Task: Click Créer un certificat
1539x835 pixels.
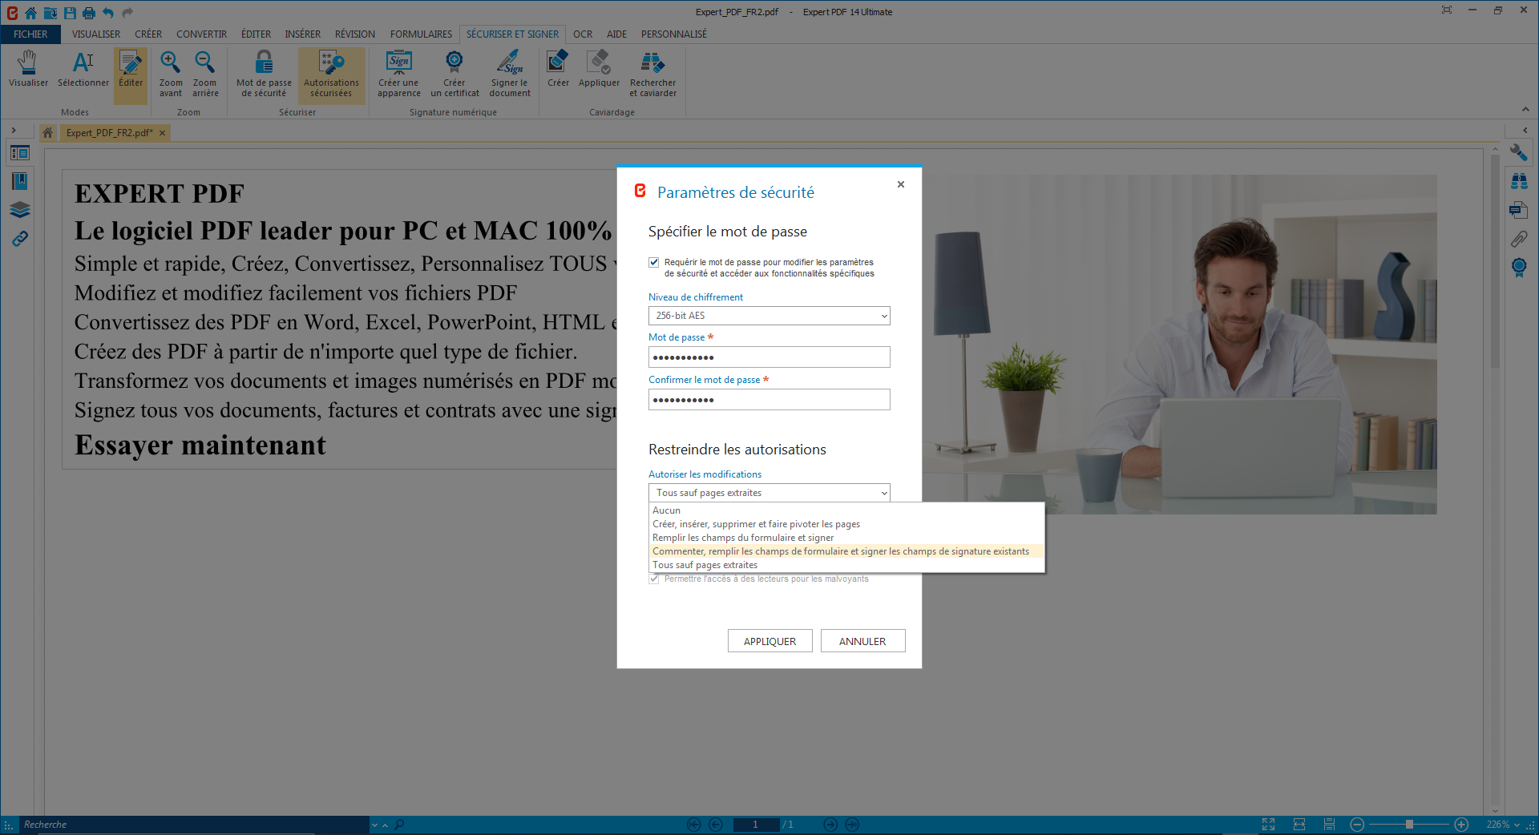Action: coord(454,75)
